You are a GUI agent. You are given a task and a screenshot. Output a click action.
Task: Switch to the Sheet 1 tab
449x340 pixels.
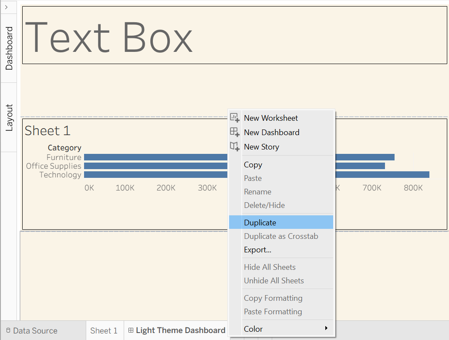(104, 331)
